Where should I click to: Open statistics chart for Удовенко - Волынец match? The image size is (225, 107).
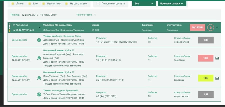coord(217,78)
